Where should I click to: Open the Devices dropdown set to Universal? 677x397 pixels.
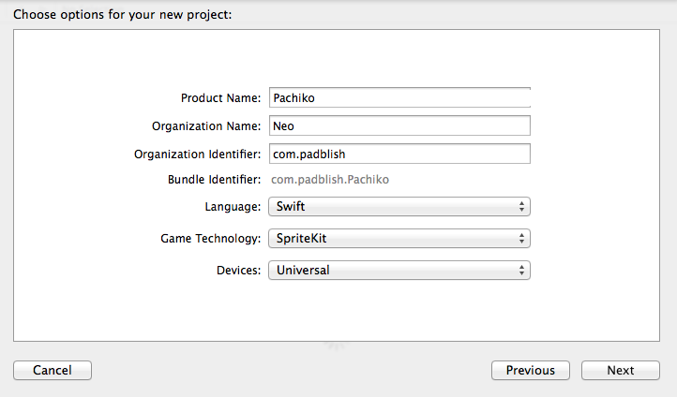coord(399,271)
